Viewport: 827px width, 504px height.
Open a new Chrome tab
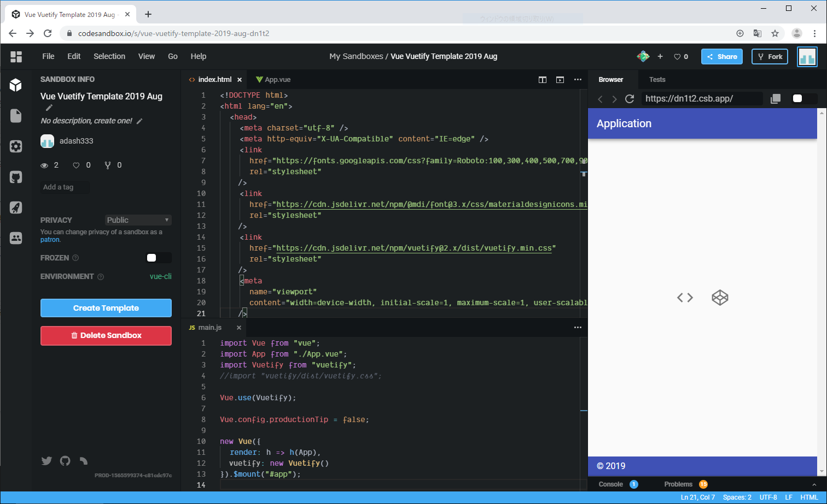[x=148, y=14]
